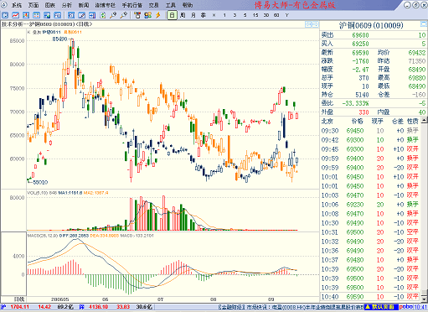Open the 帮助 (Help) menu
Image resolution: width=428 pixels, height=312 pixels.
point(188,5)
